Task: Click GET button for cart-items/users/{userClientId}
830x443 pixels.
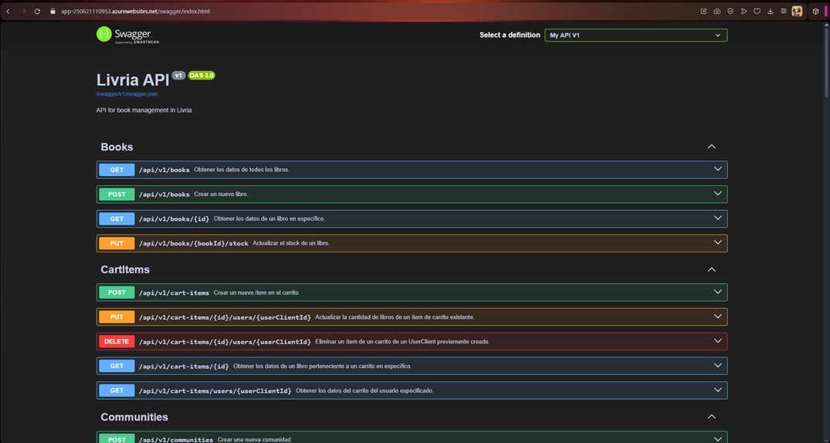Action: [117, 391]
